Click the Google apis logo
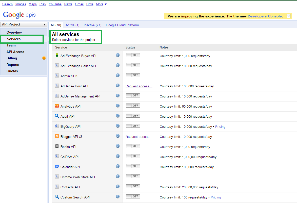 [19, 15]
